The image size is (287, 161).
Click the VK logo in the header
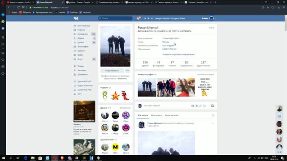tap(76, 18)
